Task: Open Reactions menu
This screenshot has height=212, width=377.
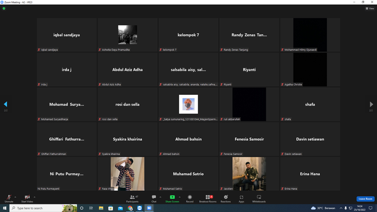Action: pyautogui.click(x=226, y=198)
